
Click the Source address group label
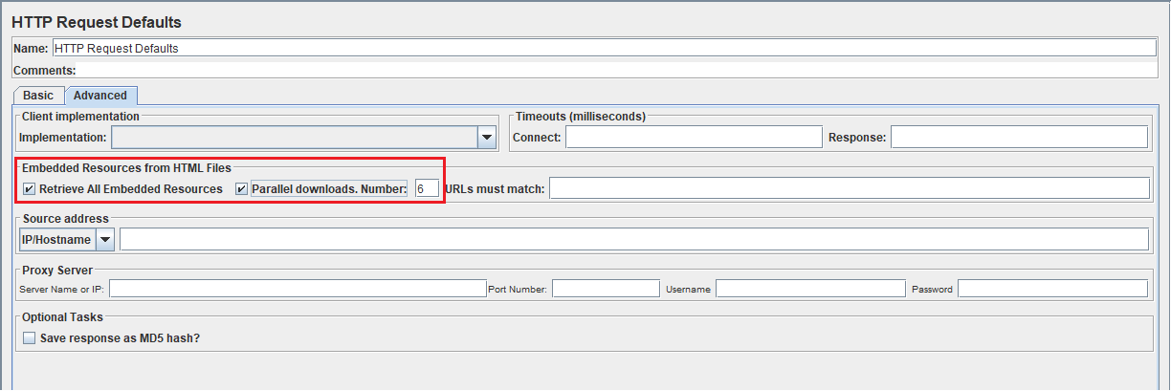pos(66,219)
